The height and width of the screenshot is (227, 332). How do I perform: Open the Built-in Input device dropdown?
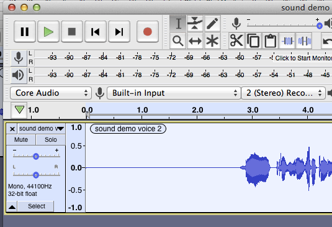tap(174, 93)
